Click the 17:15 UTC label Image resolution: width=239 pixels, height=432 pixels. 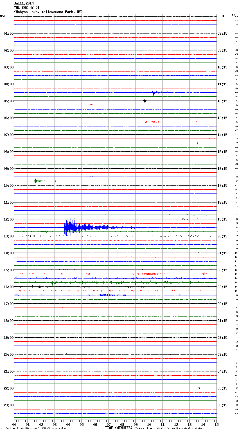[222, 186]
